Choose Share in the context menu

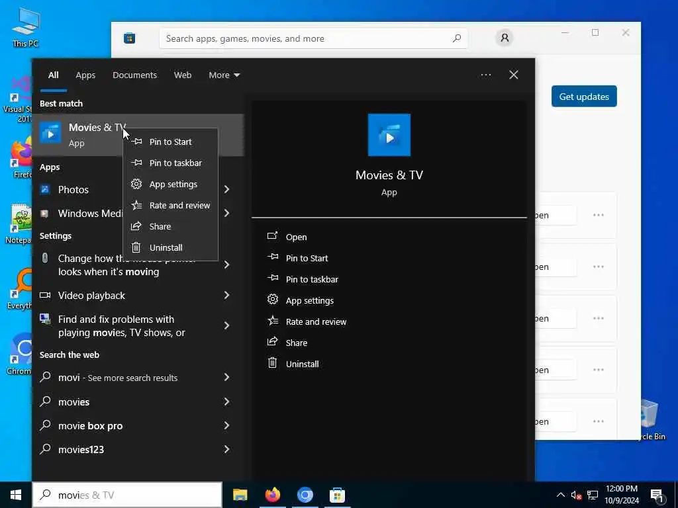[170, 226]
